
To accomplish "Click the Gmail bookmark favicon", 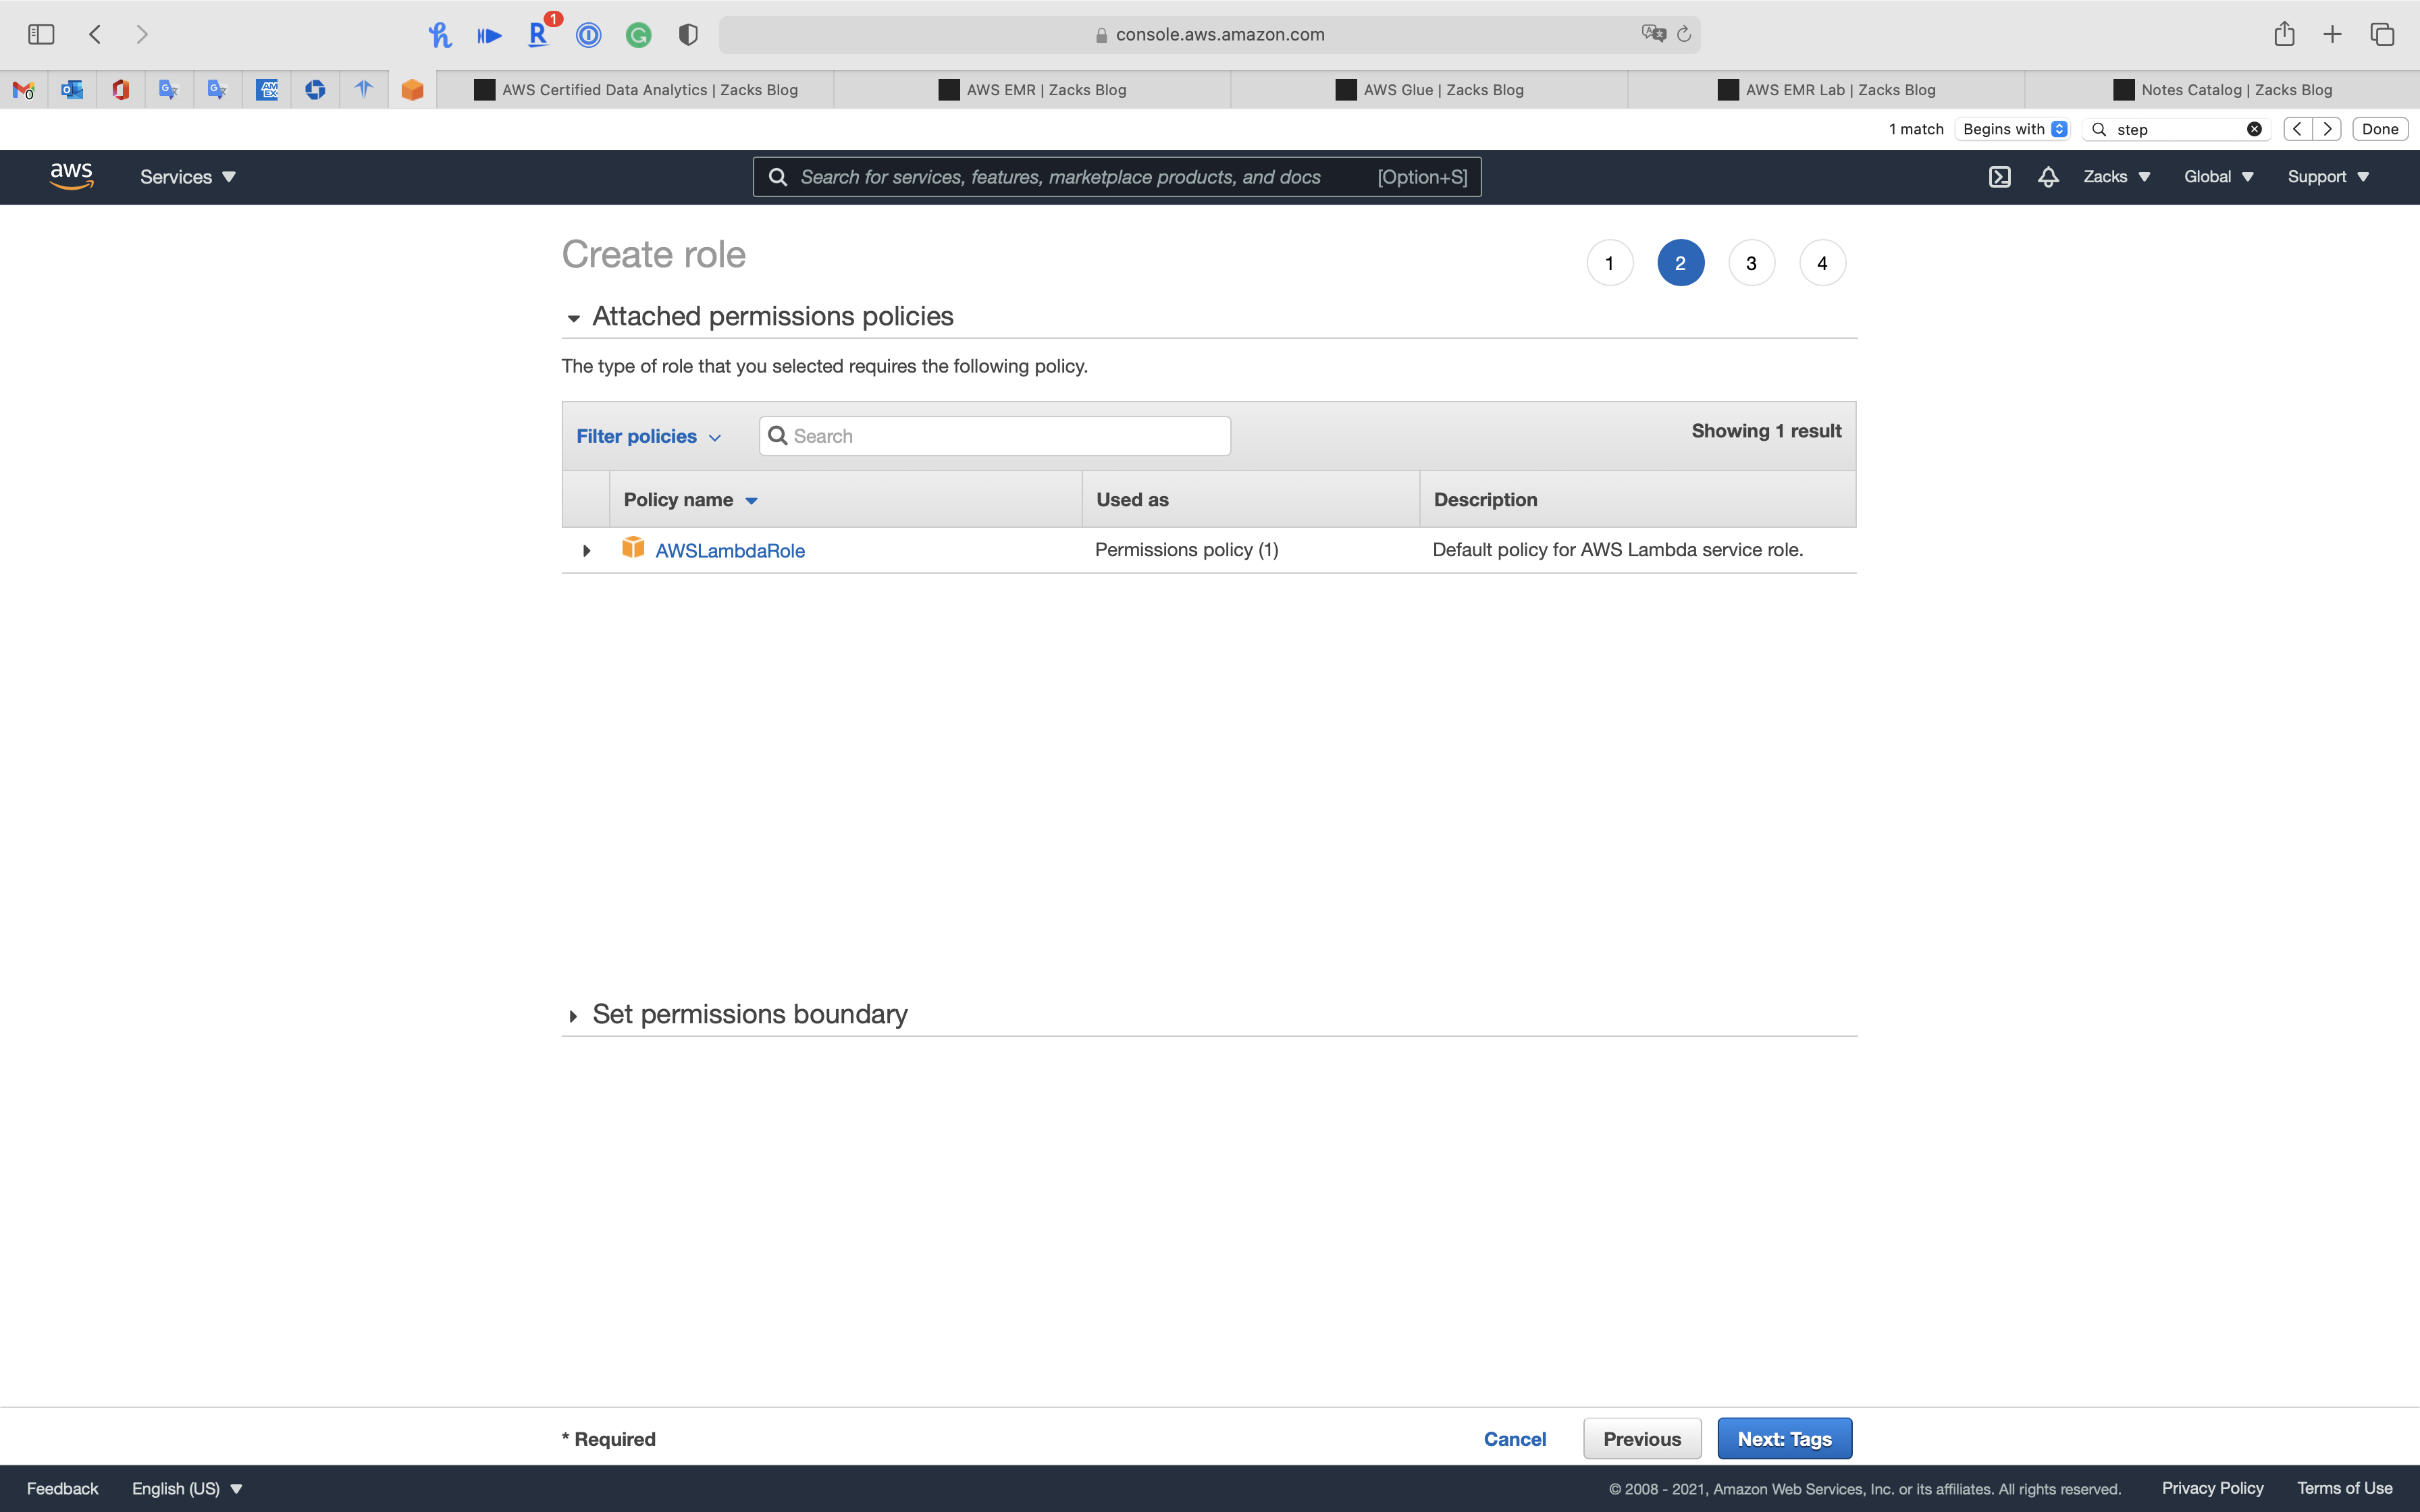I will [23, 90].
